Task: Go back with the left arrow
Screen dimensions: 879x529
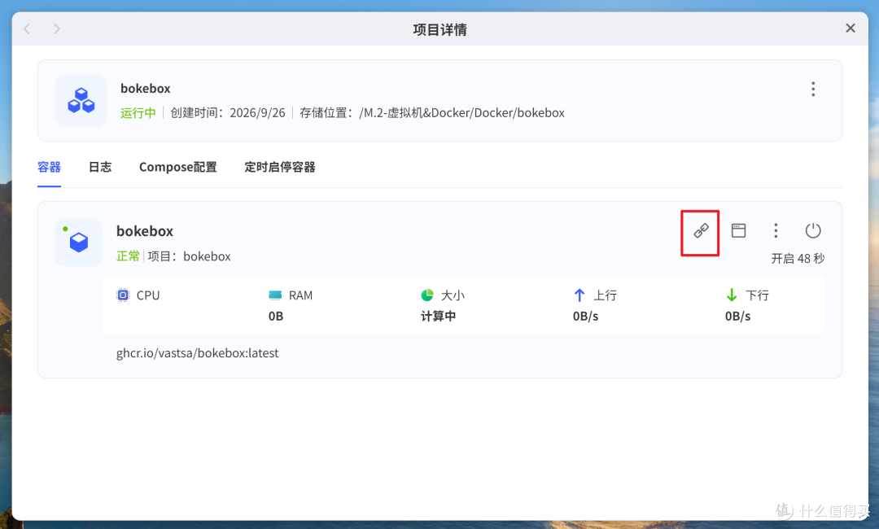Action: point(27,28)
